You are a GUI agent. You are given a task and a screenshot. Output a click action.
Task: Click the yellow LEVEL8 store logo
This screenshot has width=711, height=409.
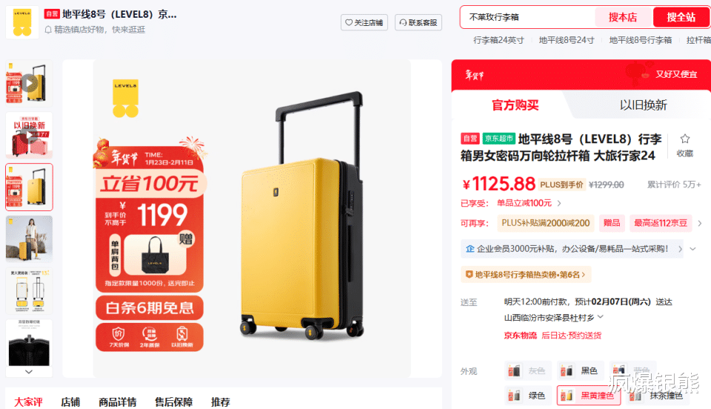coord(21,21)
